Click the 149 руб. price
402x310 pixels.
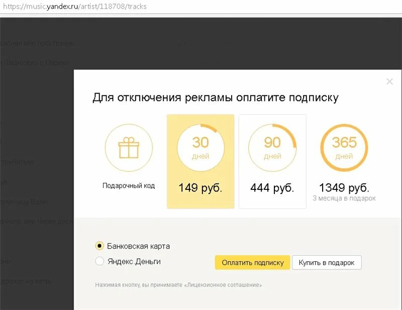point(200,188)
